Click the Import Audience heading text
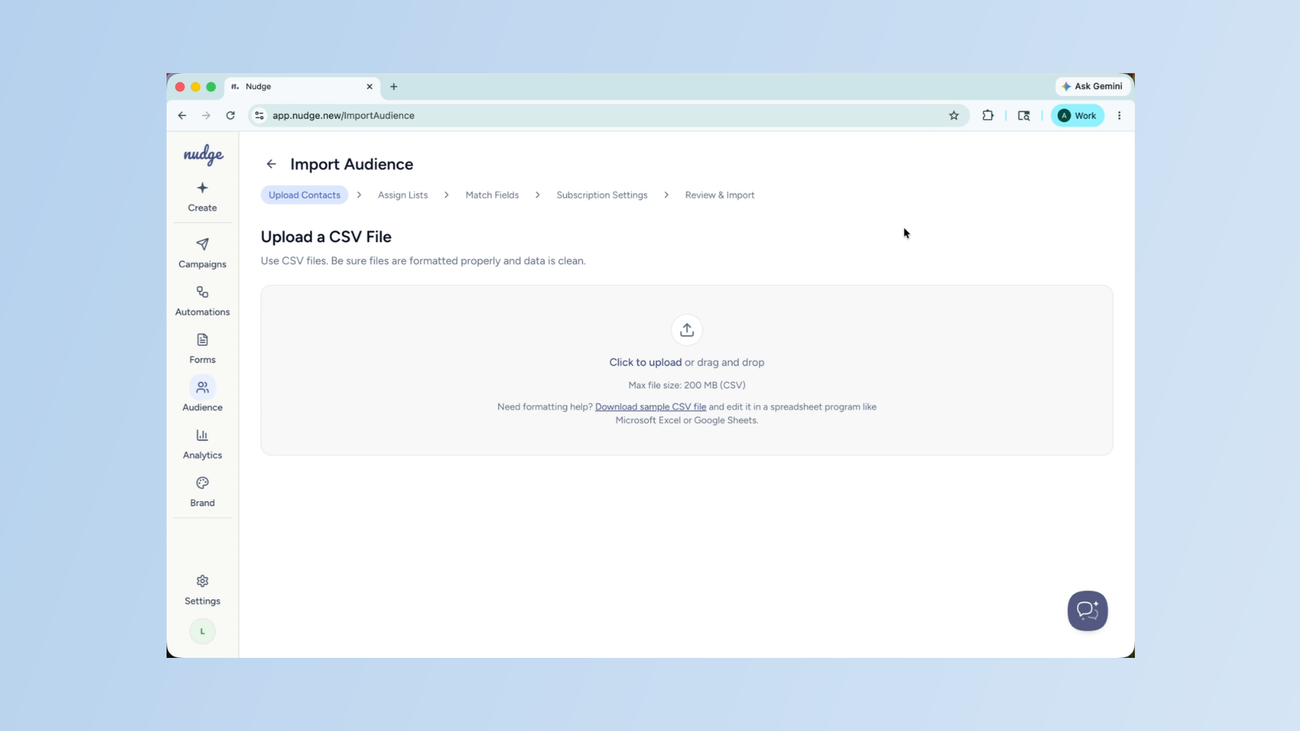The height and width of the screenshot is (731, 1300). 351,164
